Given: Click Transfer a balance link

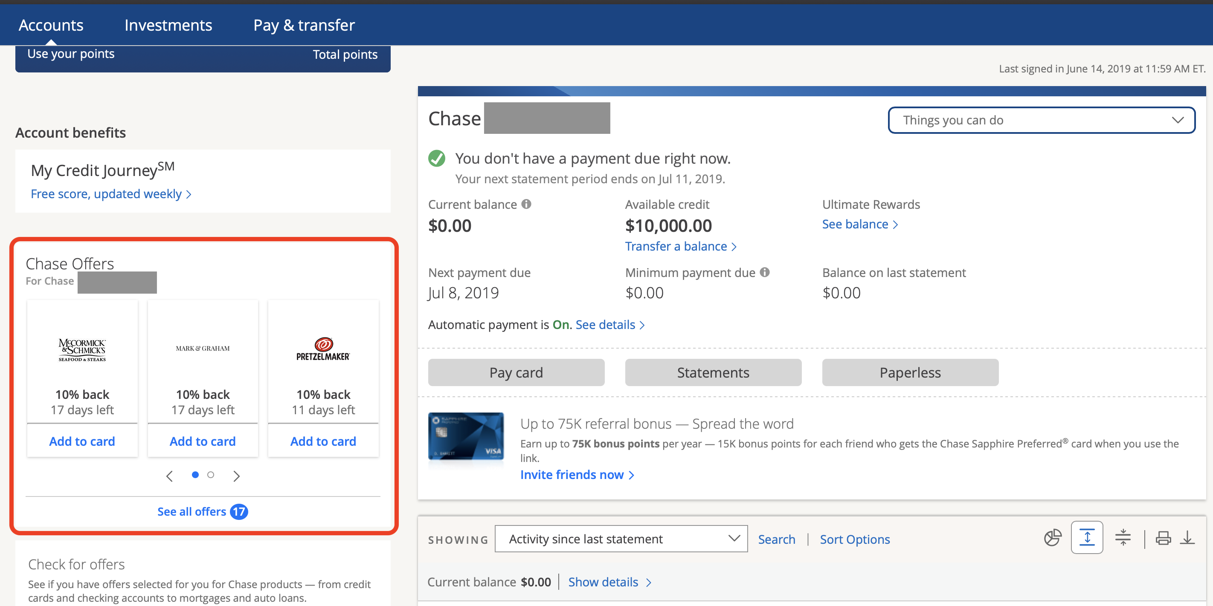Looking at the screenshot, I should [x=680, y=246].
